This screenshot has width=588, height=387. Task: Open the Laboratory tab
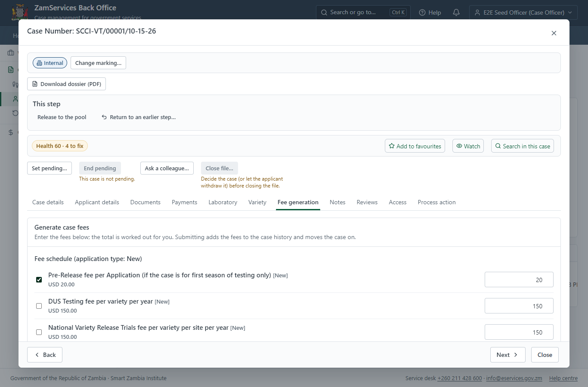click(x=223, y=202)
